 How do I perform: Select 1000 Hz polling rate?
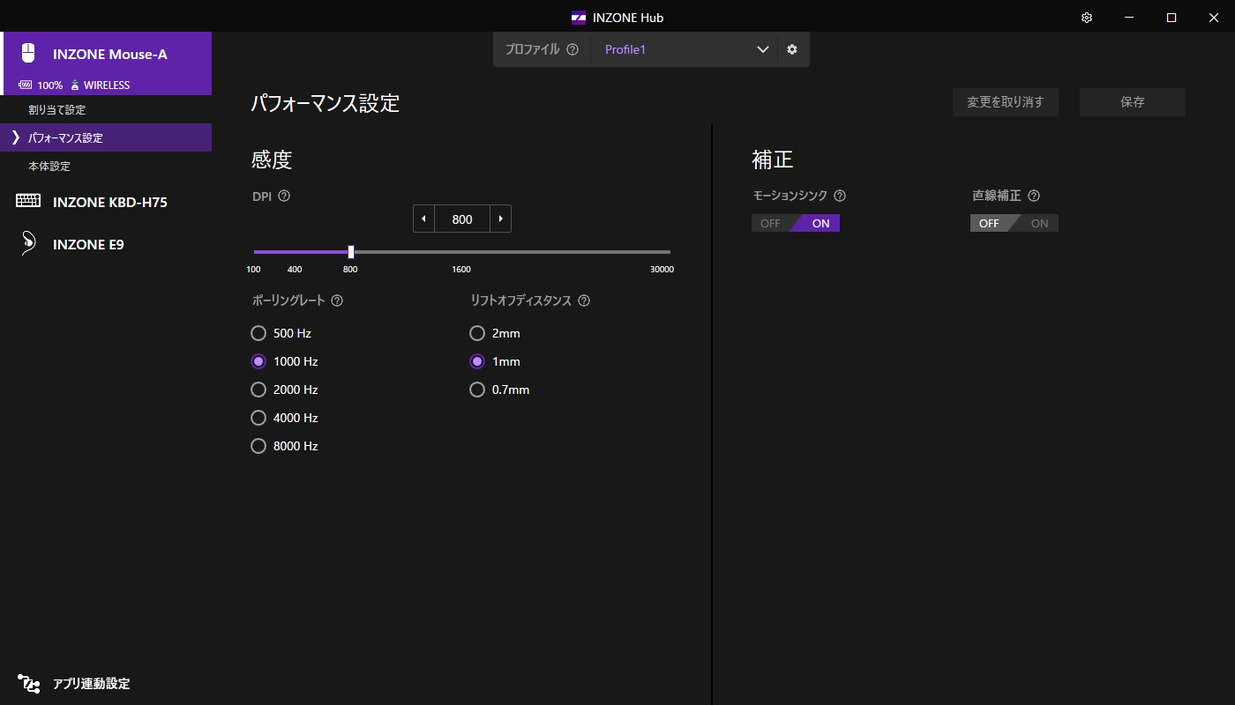(258, 361)
